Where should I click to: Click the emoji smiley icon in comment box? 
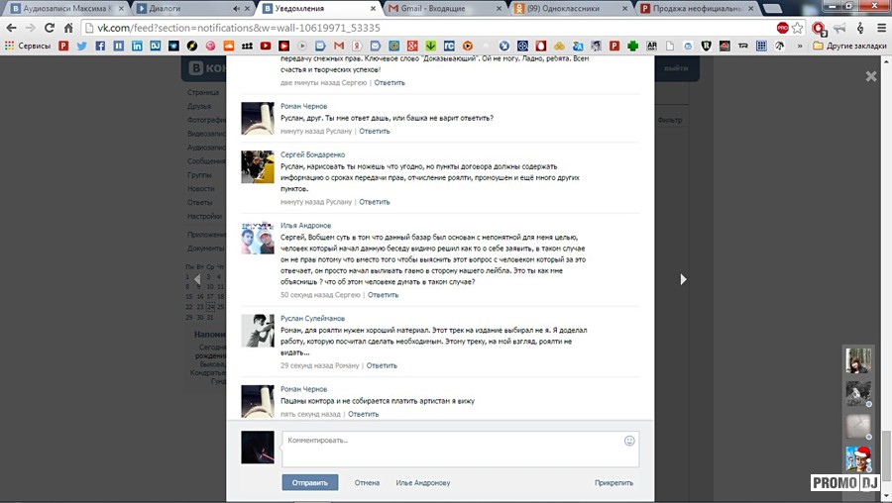coord(629,441)
